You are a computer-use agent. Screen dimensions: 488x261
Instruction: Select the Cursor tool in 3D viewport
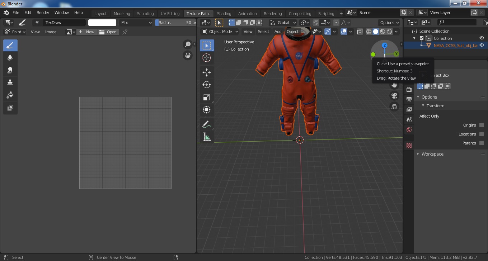[207, 58]
